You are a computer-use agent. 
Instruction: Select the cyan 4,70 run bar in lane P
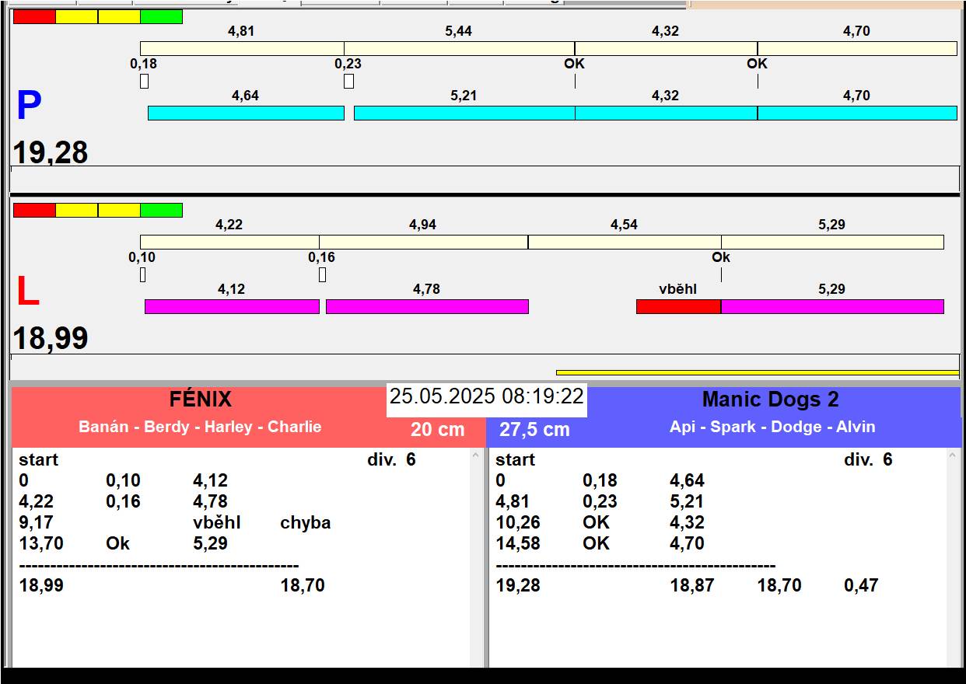point(857,113)
